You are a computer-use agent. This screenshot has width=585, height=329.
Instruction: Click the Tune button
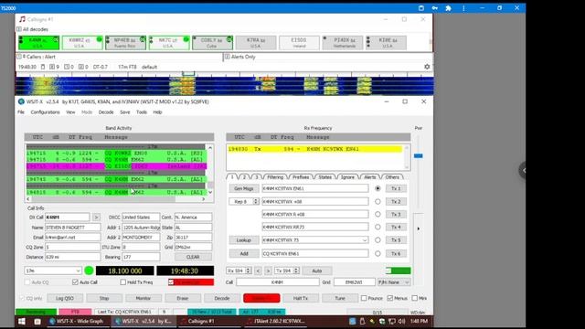pos(340,298)
